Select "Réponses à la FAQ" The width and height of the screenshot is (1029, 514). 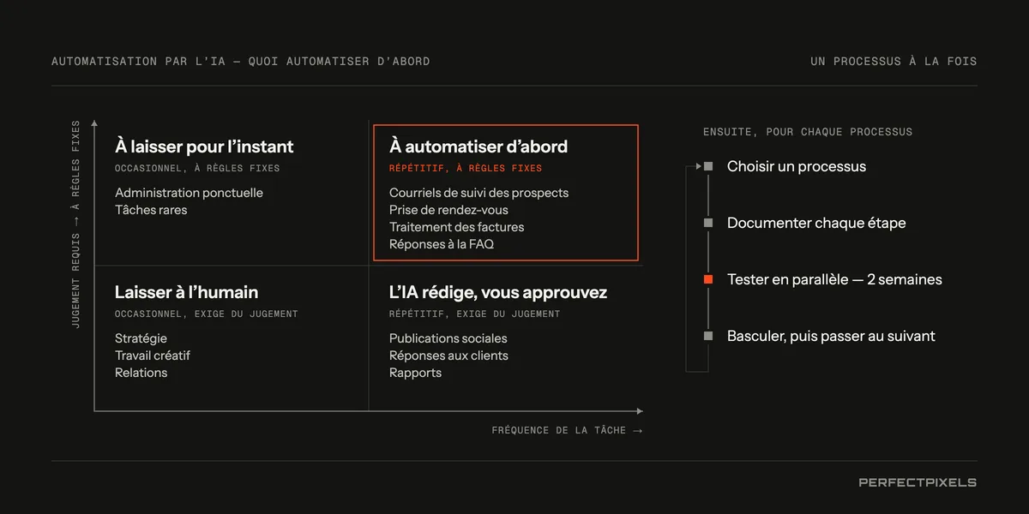pyautogui.click(x=442, y=244)
